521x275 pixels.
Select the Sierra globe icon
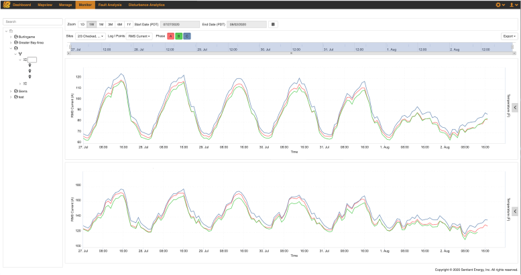point(15,91)
